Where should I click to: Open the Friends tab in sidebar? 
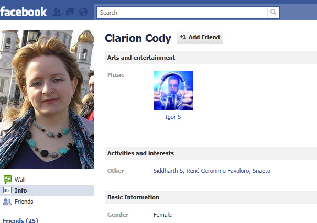coord(47,202)
